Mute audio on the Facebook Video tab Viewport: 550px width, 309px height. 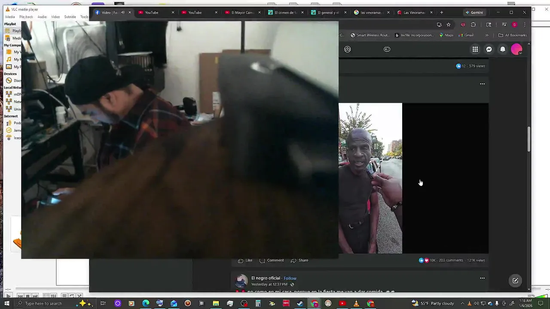[122, 12]
